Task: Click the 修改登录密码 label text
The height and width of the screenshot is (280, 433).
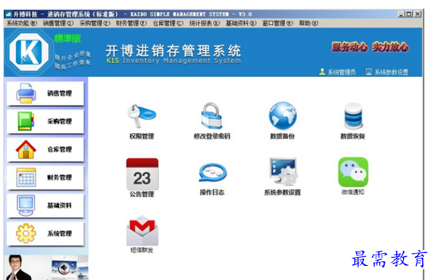Action: click(212, 136)
